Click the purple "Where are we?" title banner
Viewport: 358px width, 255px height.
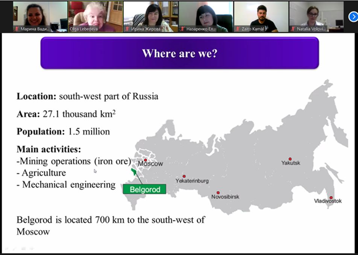179,53
